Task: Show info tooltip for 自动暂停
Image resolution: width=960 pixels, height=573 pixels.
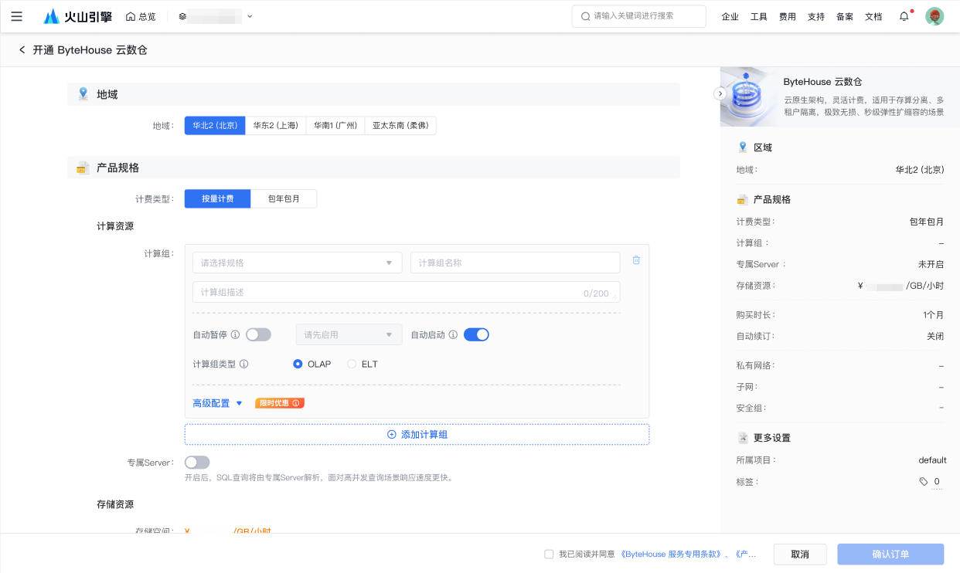Action: [x=235, y=335]
